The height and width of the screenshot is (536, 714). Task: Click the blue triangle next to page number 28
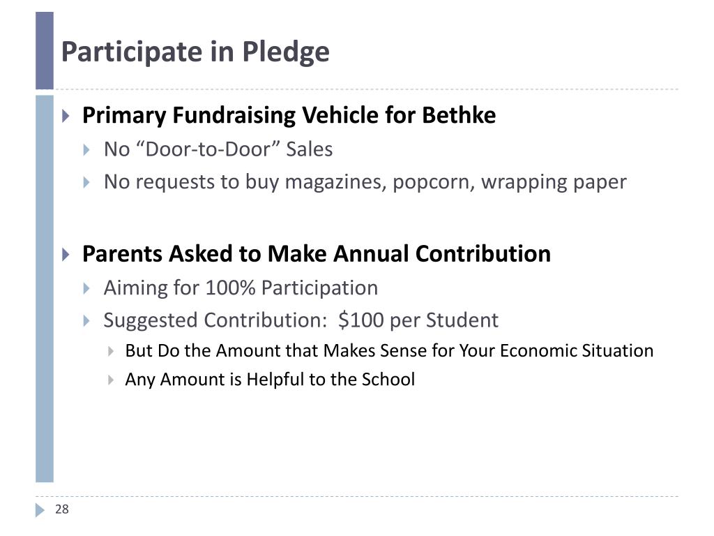pos(40,510)
